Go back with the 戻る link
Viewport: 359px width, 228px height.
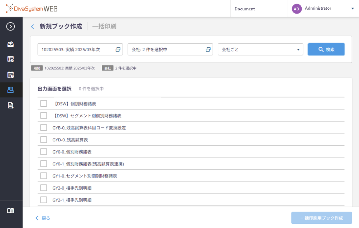(x=43, y=218)
